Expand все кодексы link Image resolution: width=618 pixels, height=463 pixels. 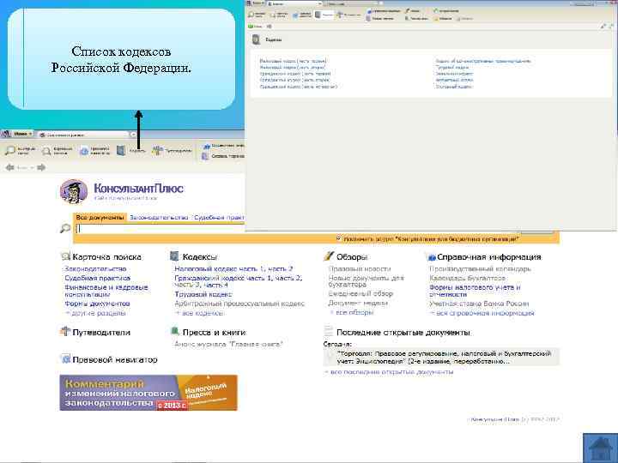coord(199,313)
